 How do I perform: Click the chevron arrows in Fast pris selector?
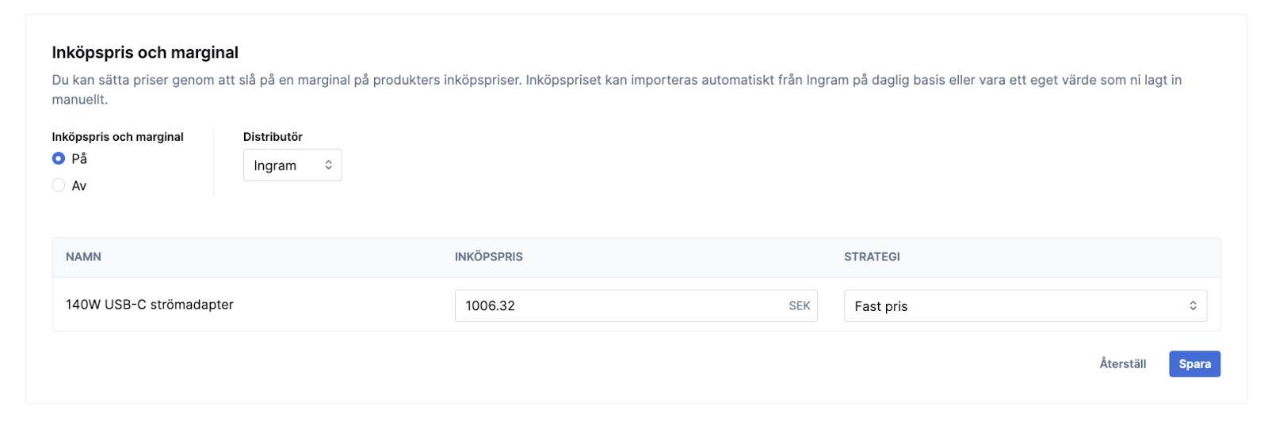click(x=1193, y=306)
